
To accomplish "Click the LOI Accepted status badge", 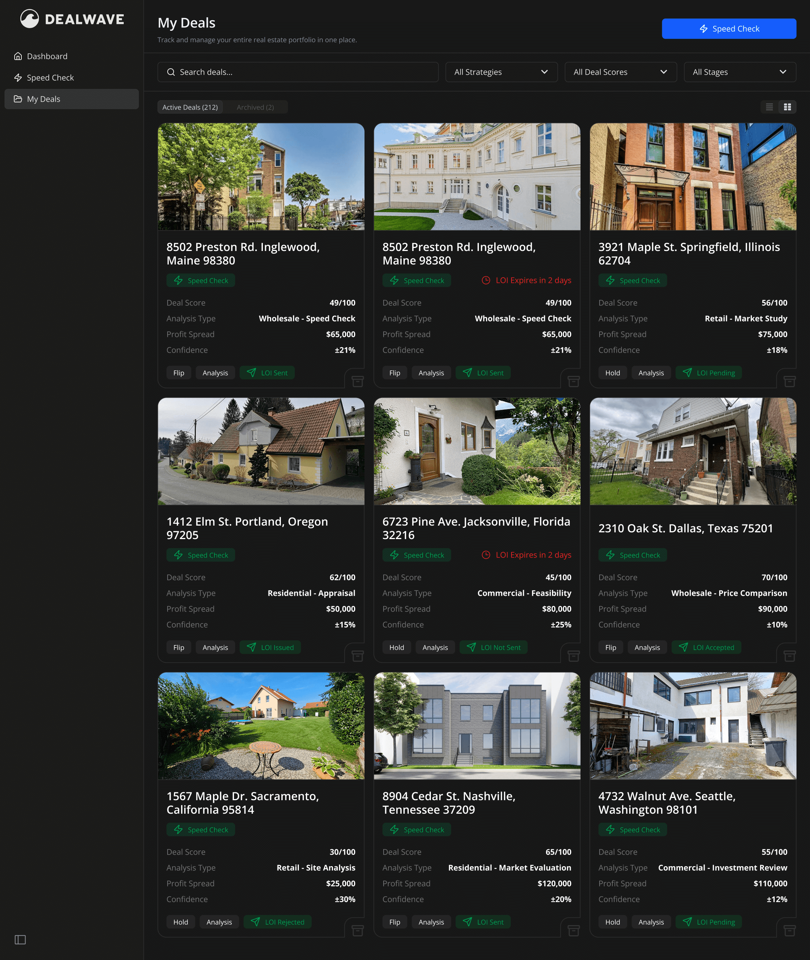I will click(x=706, y=647).
